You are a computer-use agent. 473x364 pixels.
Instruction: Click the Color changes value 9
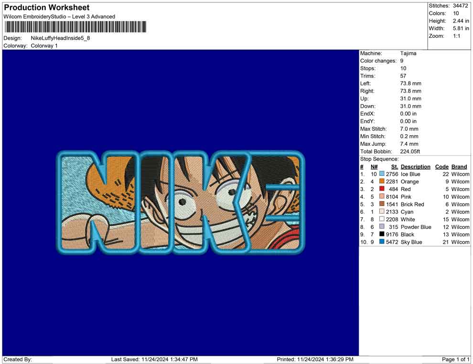(401, 61)
